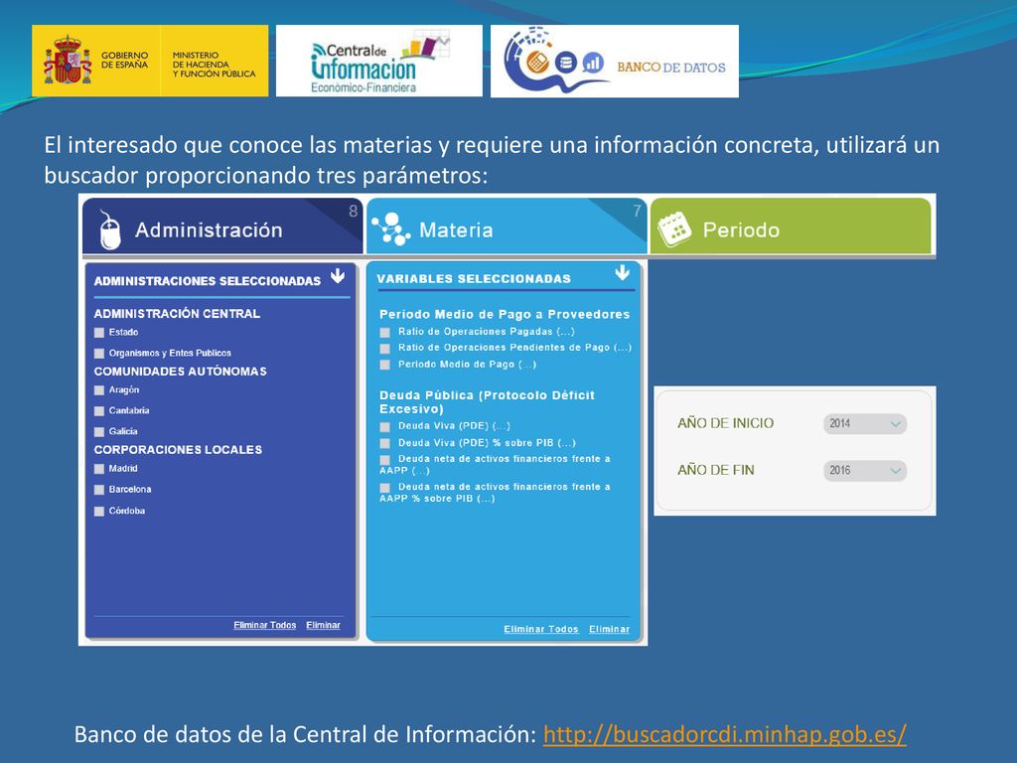1017x763 pixels.
Task: Check the Barcelona checkbox
Action: (99, 490)
